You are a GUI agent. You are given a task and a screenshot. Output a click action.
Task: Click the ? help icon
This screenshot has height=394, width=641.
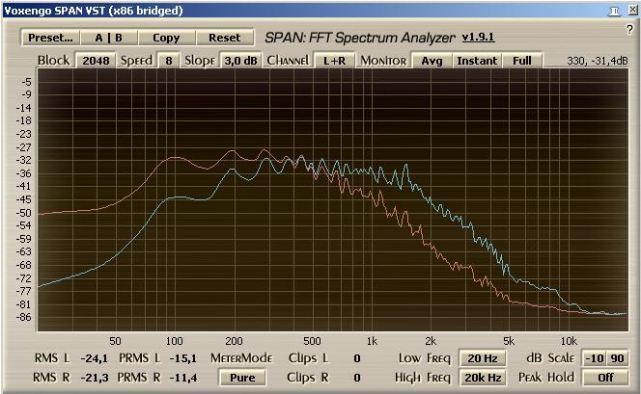(x=629, y=29)
